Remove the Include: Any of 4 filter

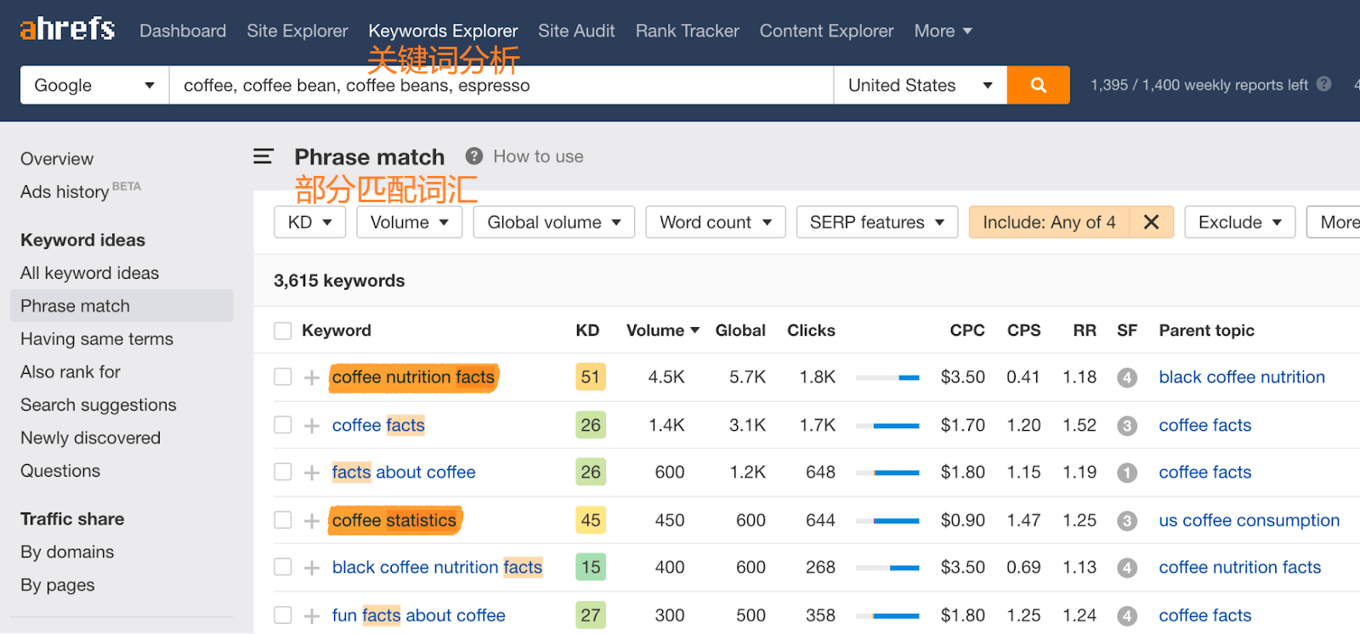(x=1151, y=222)
